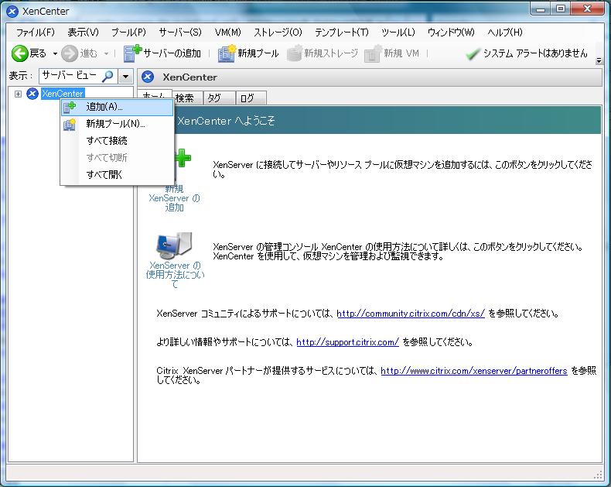This screenshot has width=611, height=487.
Task: Click XenCenter node icon in tree
Action: [x=32, y=94]
